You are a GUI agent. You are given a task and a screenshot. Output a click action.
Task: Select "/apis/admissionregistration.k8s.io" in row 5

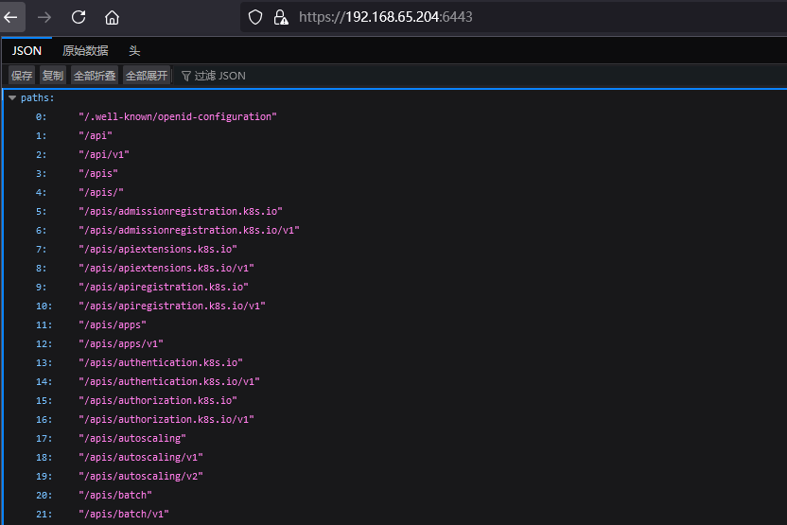(x=181, y=211)
